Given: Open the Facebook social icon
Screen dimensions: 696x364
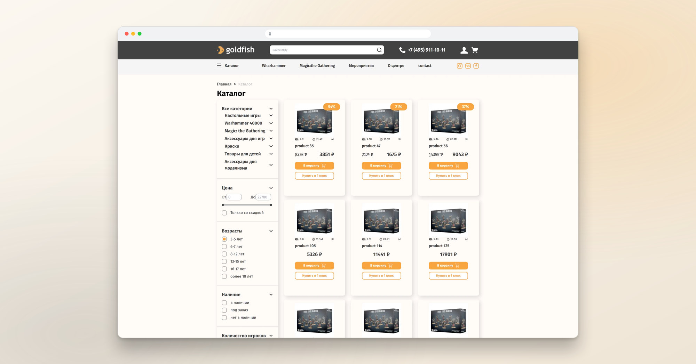Looking at the screenshot, I should (x=476, y=66).
